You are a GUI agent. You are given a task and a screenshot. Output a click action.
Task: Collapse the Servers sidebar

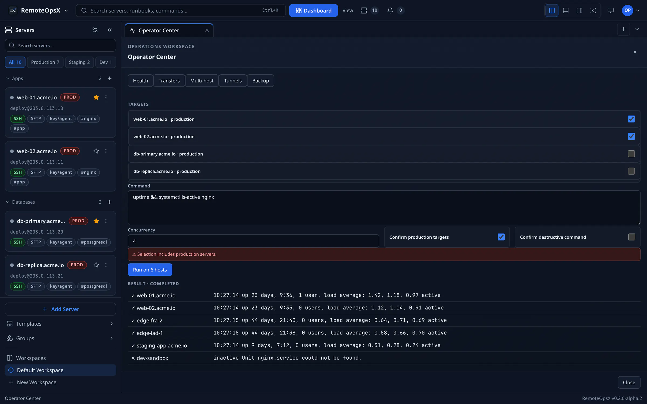point(109,30)
